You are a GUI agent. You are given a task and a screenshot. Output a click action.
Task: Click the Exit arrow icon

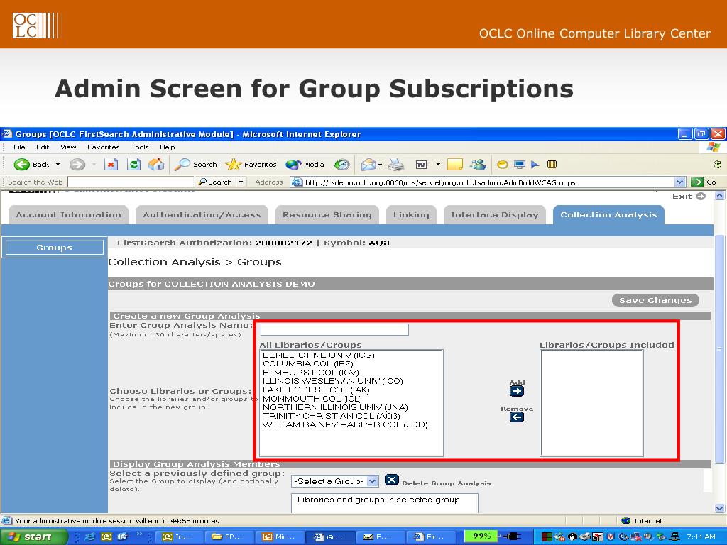click(701, 196)
